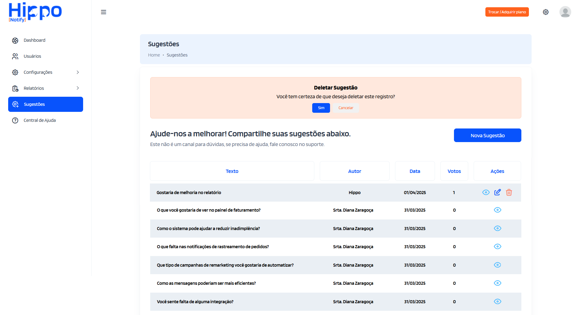The width and height of the screenshot is (583, 315).
Task: Go to Usuários in the sidebar
Action: click(32, 56)
